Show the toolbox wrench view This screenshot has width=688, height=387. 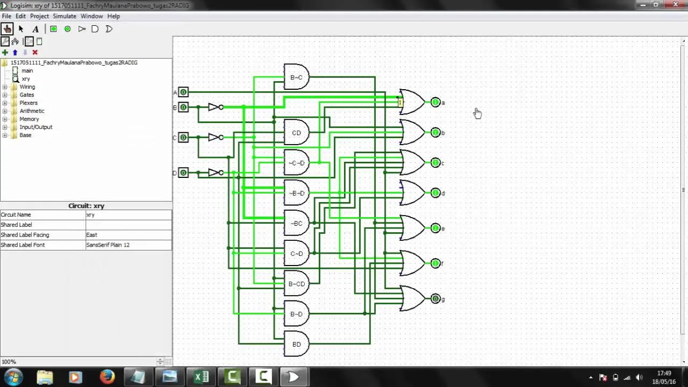pyautogui.click(x=5, y=41)
